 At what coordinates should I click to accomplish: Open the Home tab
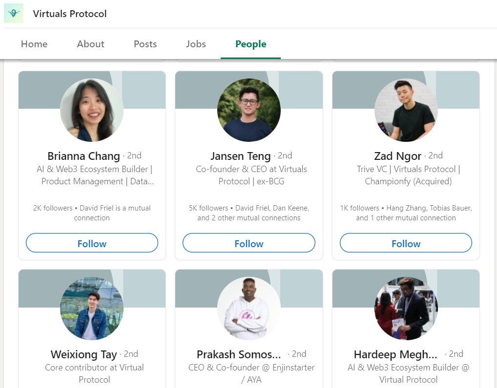point(34,44)
